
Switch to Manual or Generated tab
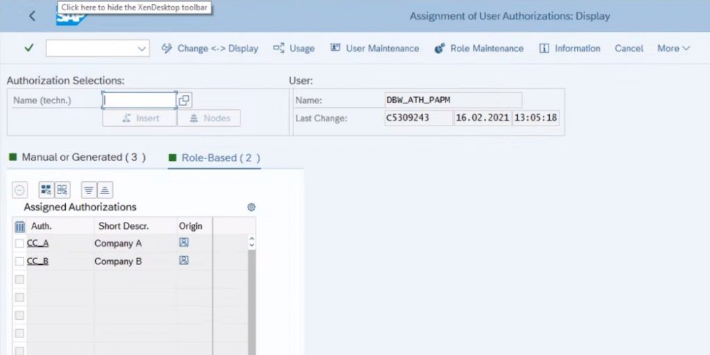click(x=78, y=157)
